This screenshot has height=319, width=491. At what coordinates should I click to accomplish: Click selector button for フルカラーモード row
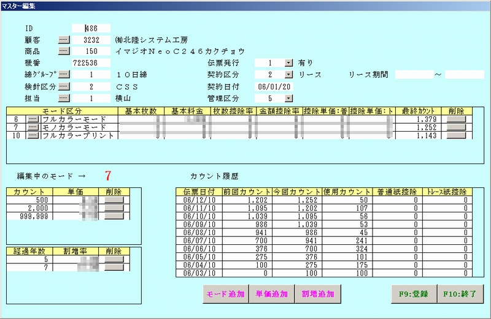(33, 119)
